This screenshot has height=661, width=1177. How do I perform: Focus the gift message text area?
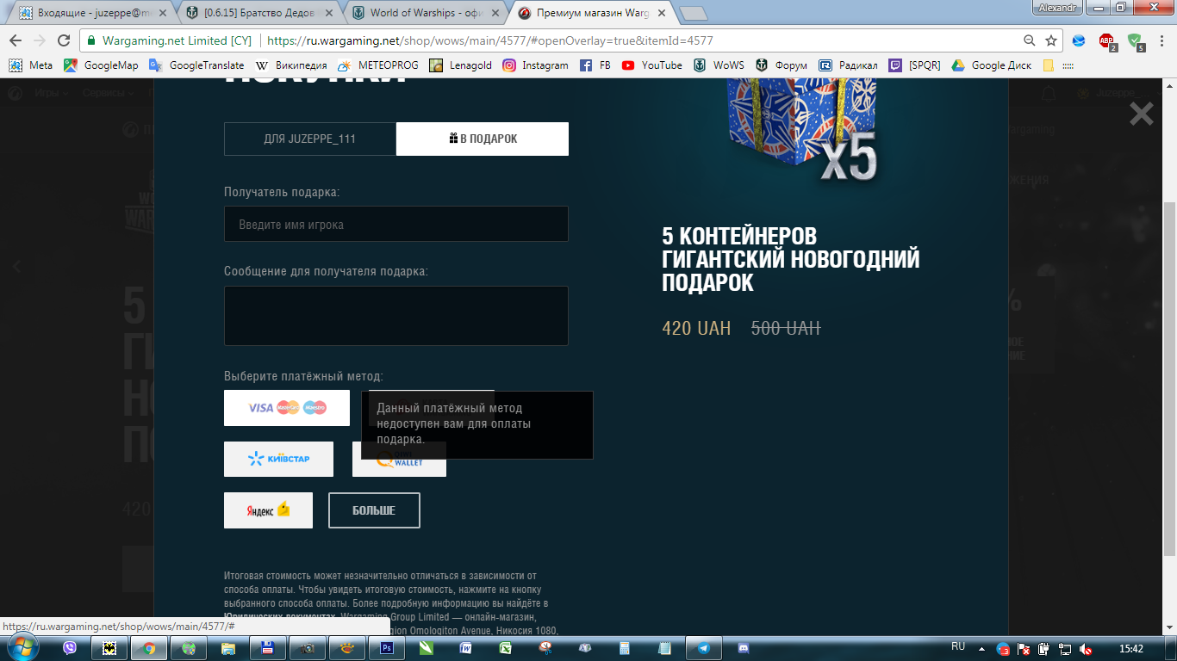(396, 316)
